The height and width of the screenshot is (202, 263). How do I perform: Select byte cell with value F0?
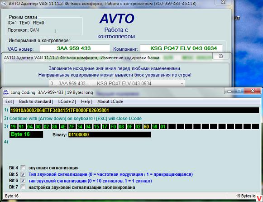pos(113,126)
